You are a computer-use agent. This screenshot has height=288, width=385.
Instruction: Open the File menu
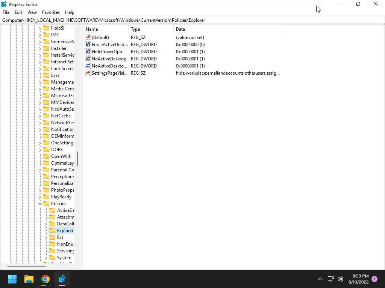pyautogui.click(x=6, y=12)
